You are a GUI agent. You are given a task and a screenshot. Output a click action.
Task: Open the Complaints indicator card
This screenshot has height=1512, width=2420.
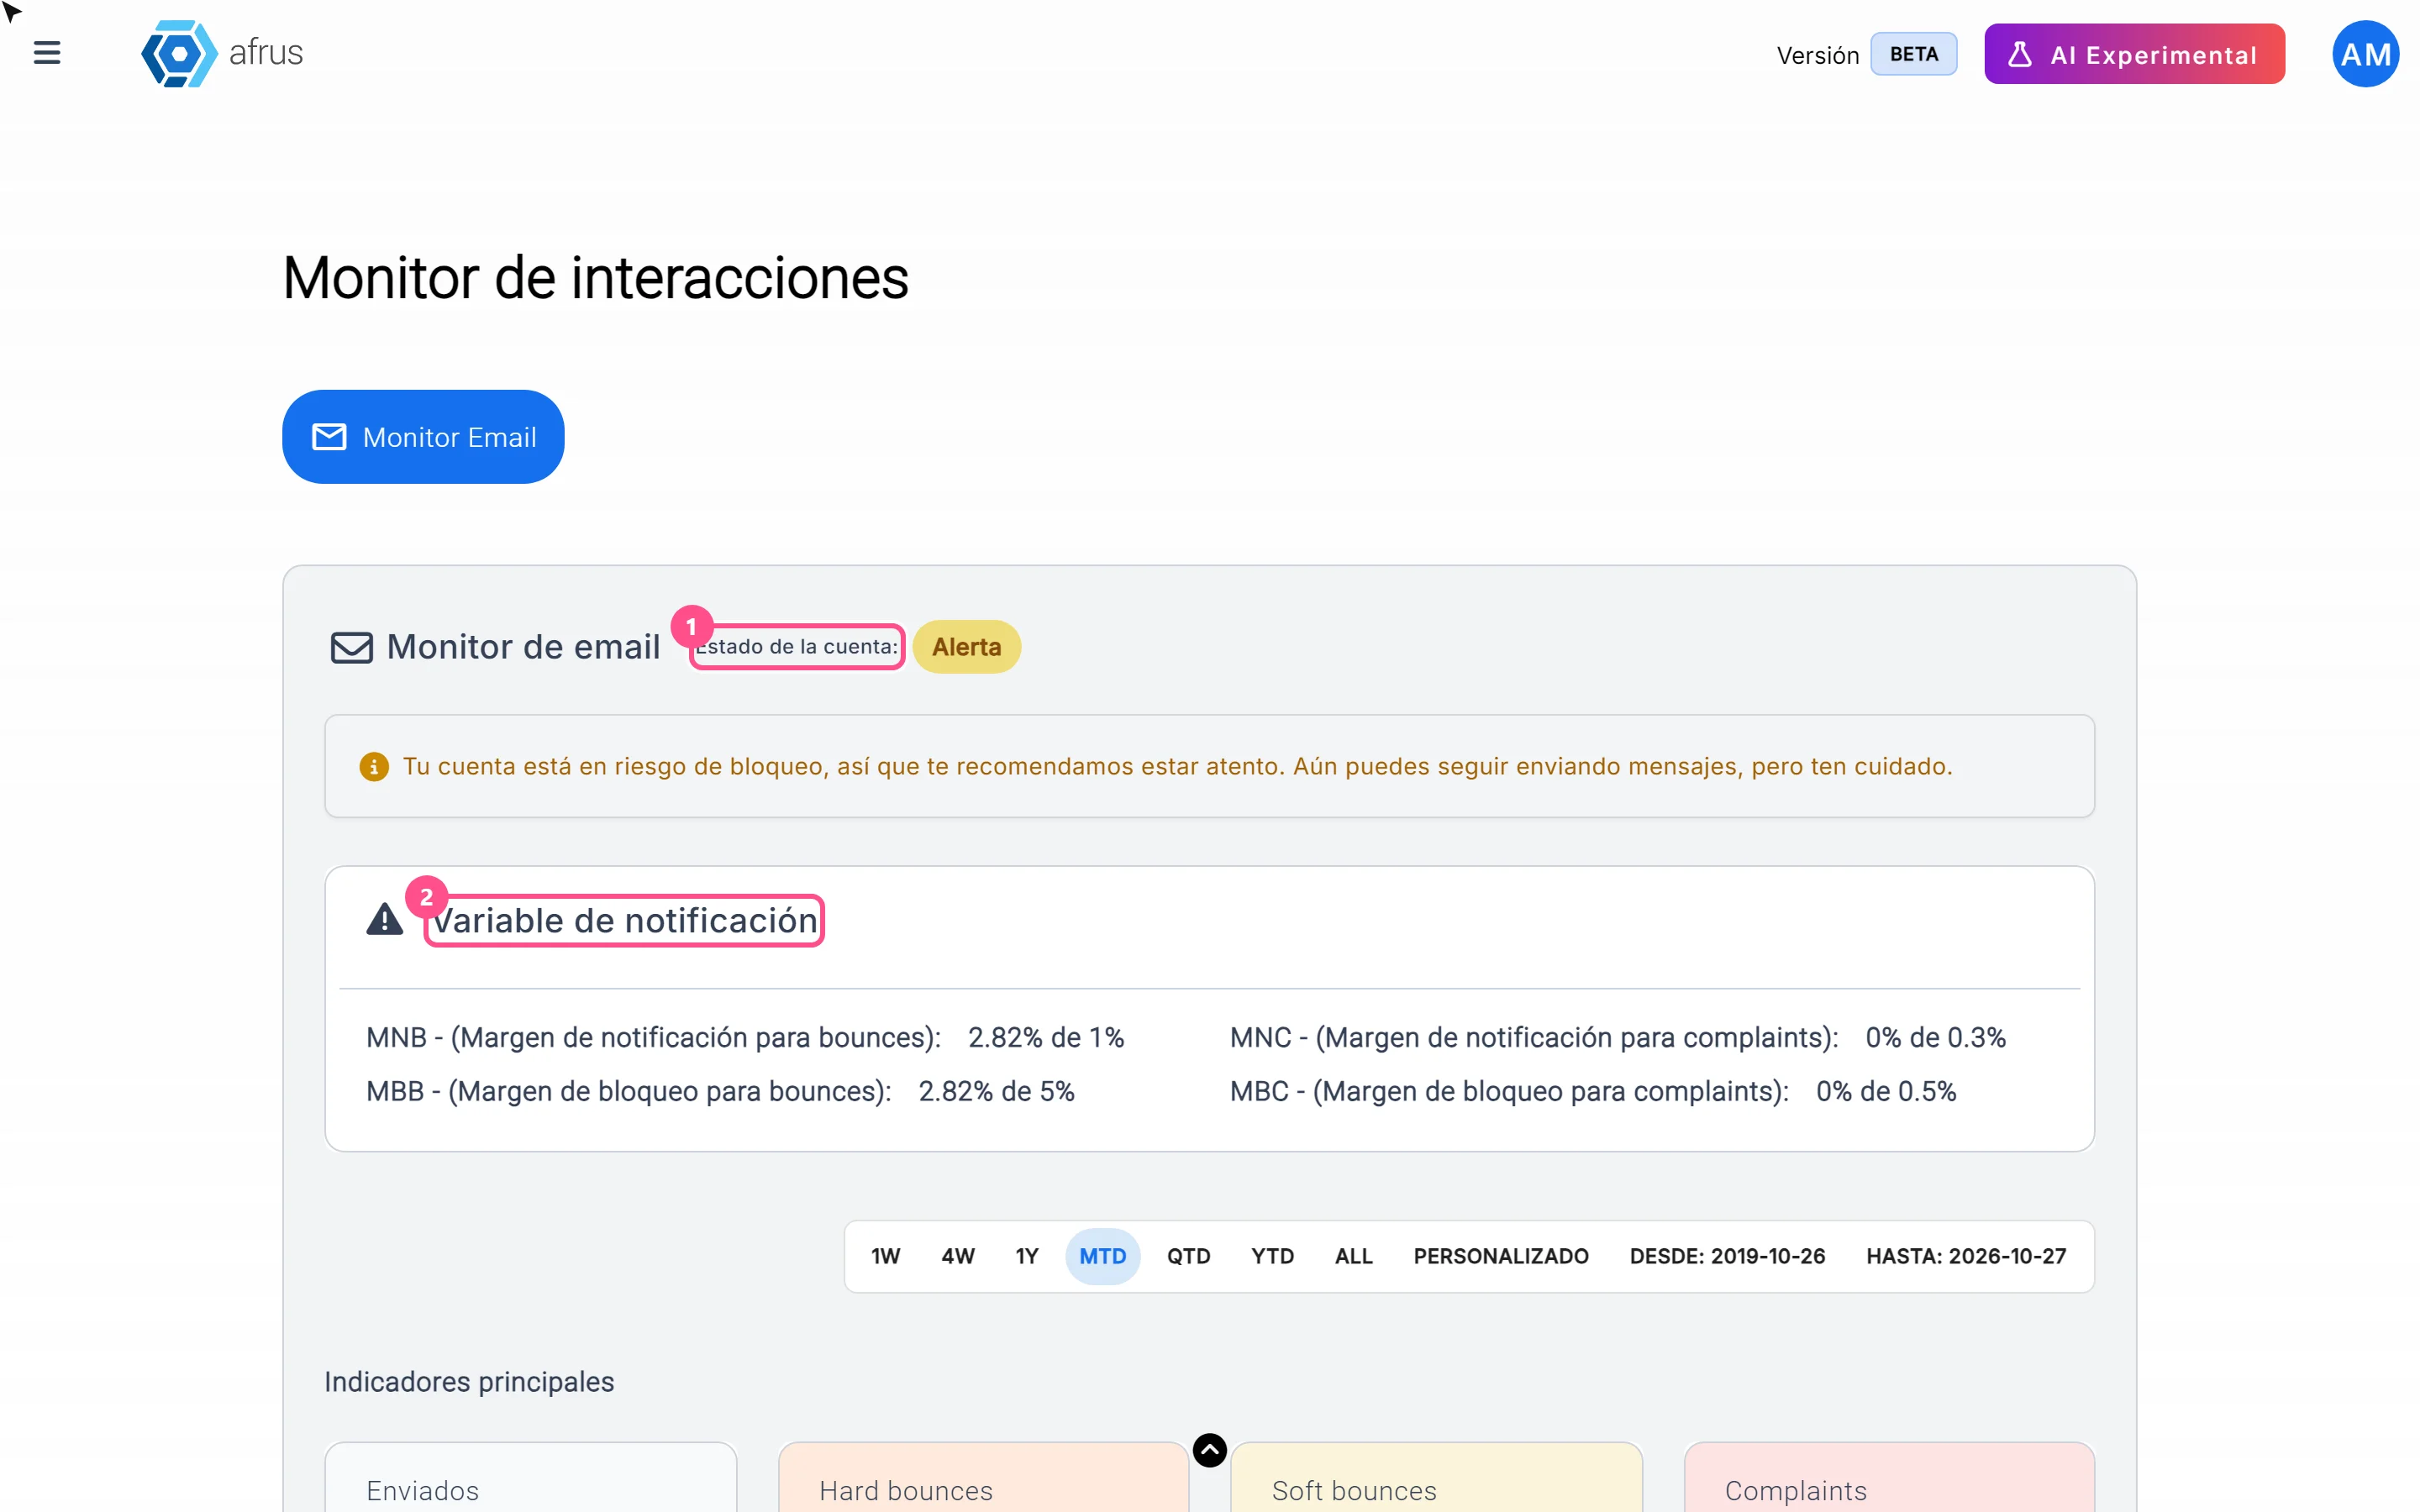pos(1889,1477)
